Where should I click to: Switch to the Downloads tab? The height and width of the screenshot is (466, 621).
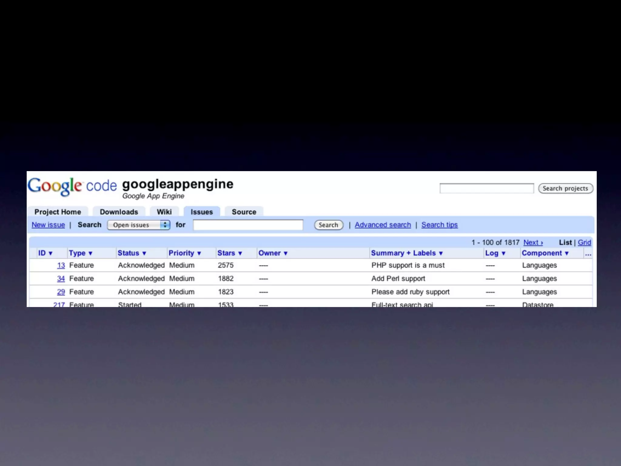(119, 212)
